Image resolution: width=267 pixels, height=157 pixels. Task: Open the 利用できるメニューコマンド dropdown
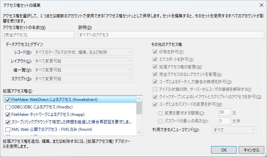tap(234, 130)
